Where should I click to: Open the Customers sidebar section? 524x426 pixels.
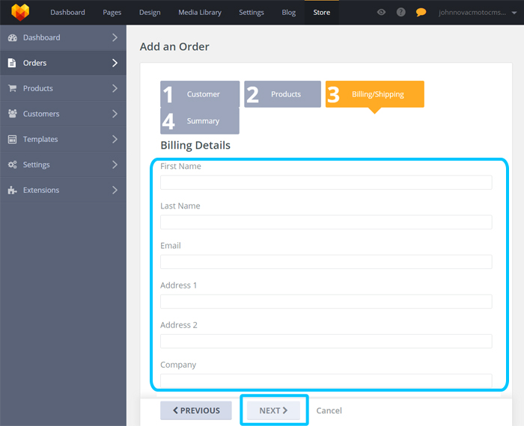[63, 114]
